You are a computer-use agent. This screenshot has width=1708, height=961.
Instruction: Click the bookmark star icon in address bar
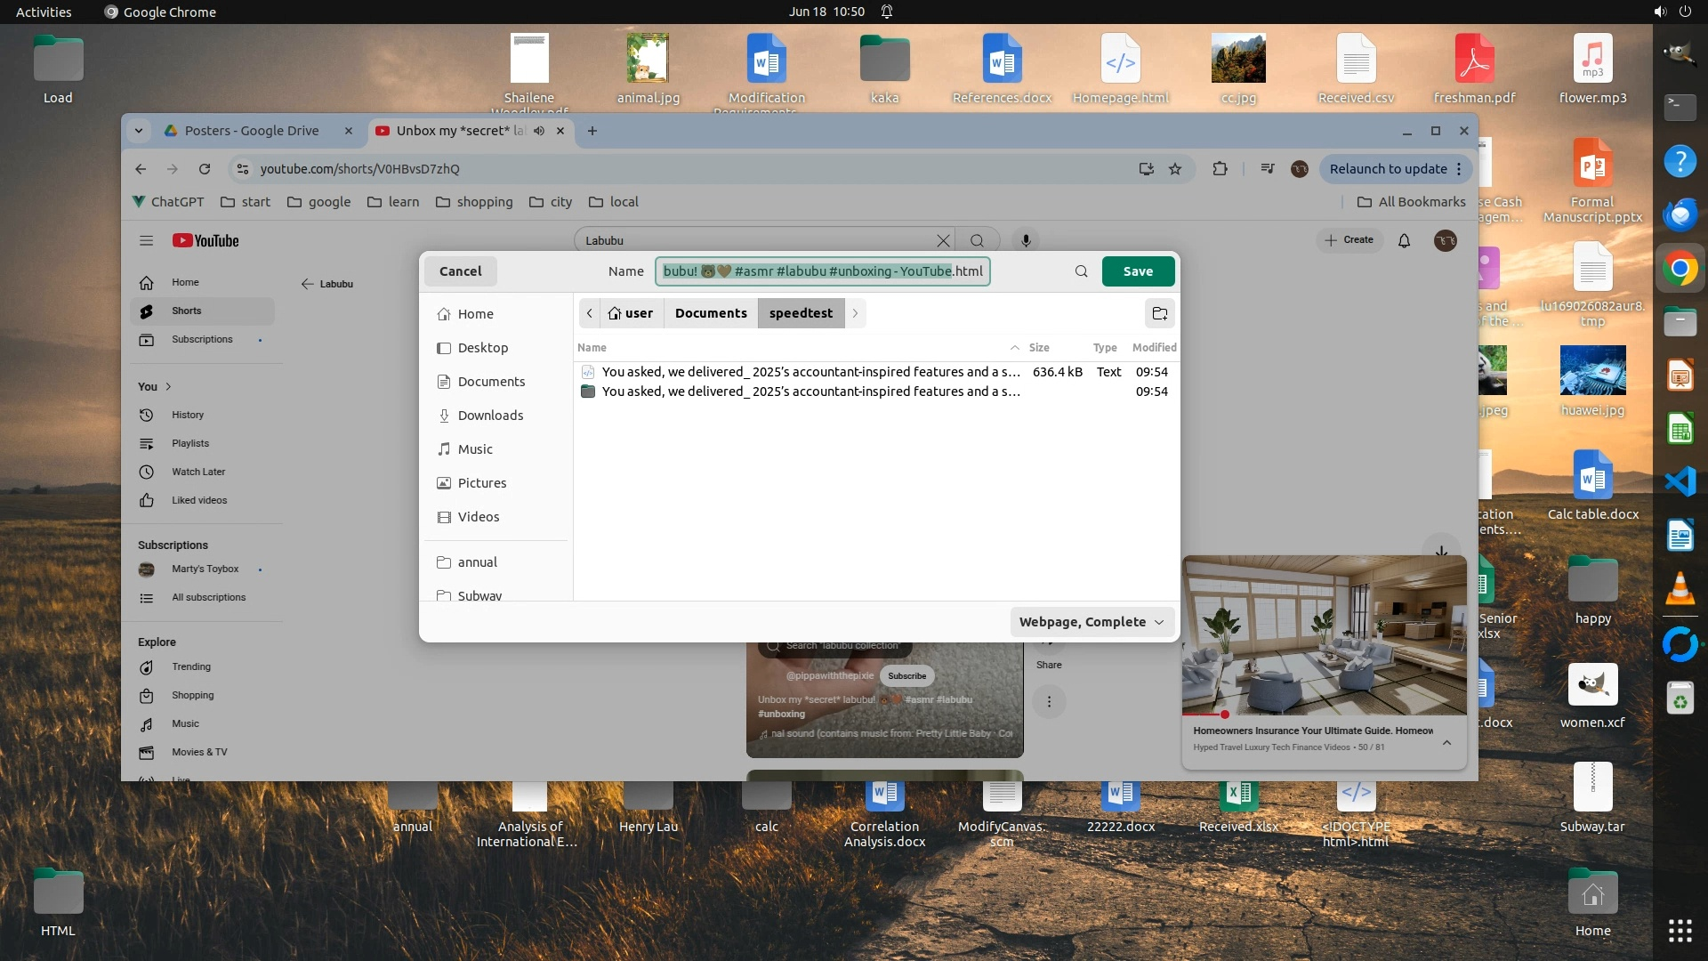click(1175, 169)
